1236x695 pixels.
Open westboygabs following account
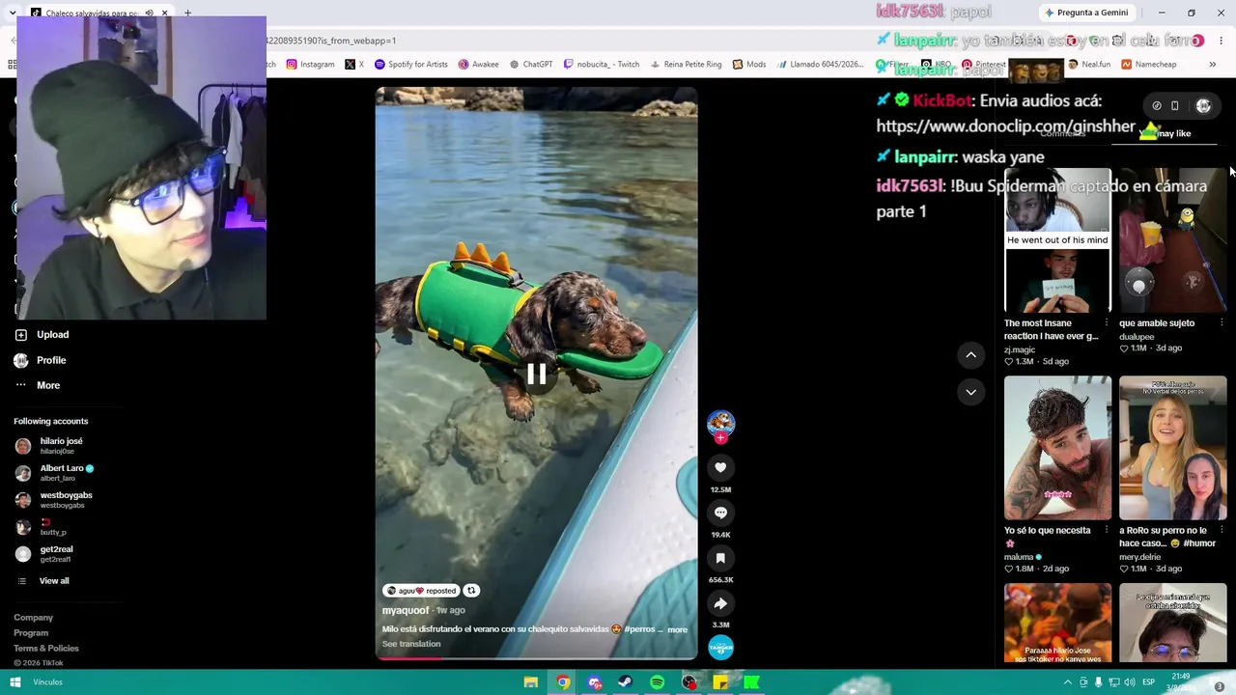[x=54, y=499]
